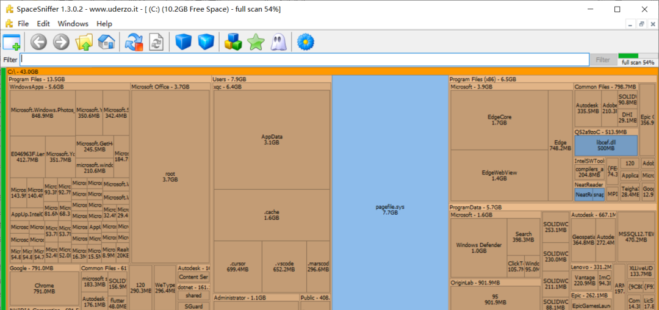
Task: Select the MSSQL12 470.2MB block
Action: (x=636, y=237)
